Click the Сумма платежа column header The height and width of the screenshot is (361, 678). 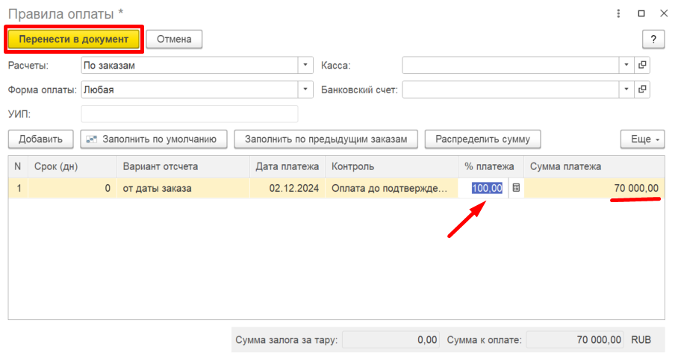(x=594, y=166)
